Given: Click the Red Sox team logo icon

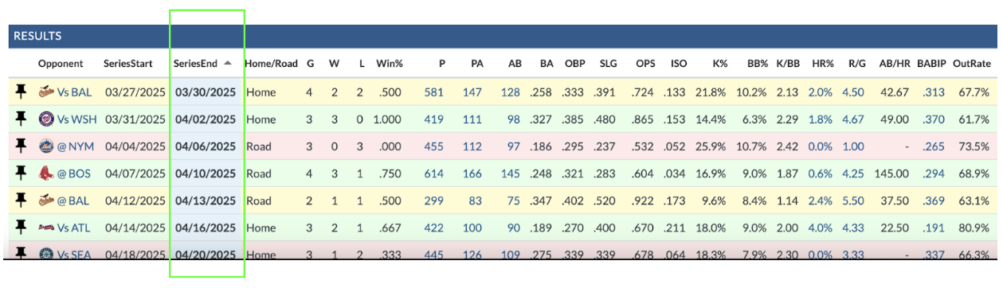Looking at the screenshot, I should 46,173.
